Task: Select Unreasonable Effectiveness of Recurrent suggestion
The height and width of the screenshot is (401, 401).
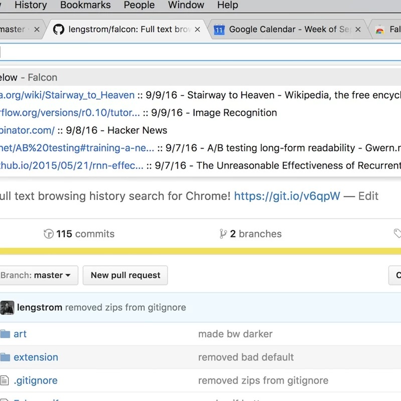Action: point(200,165)
